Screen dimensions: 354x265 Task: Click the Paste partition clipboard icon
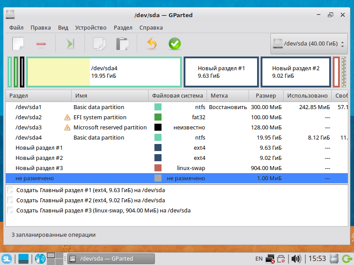[x=123, y=44]
